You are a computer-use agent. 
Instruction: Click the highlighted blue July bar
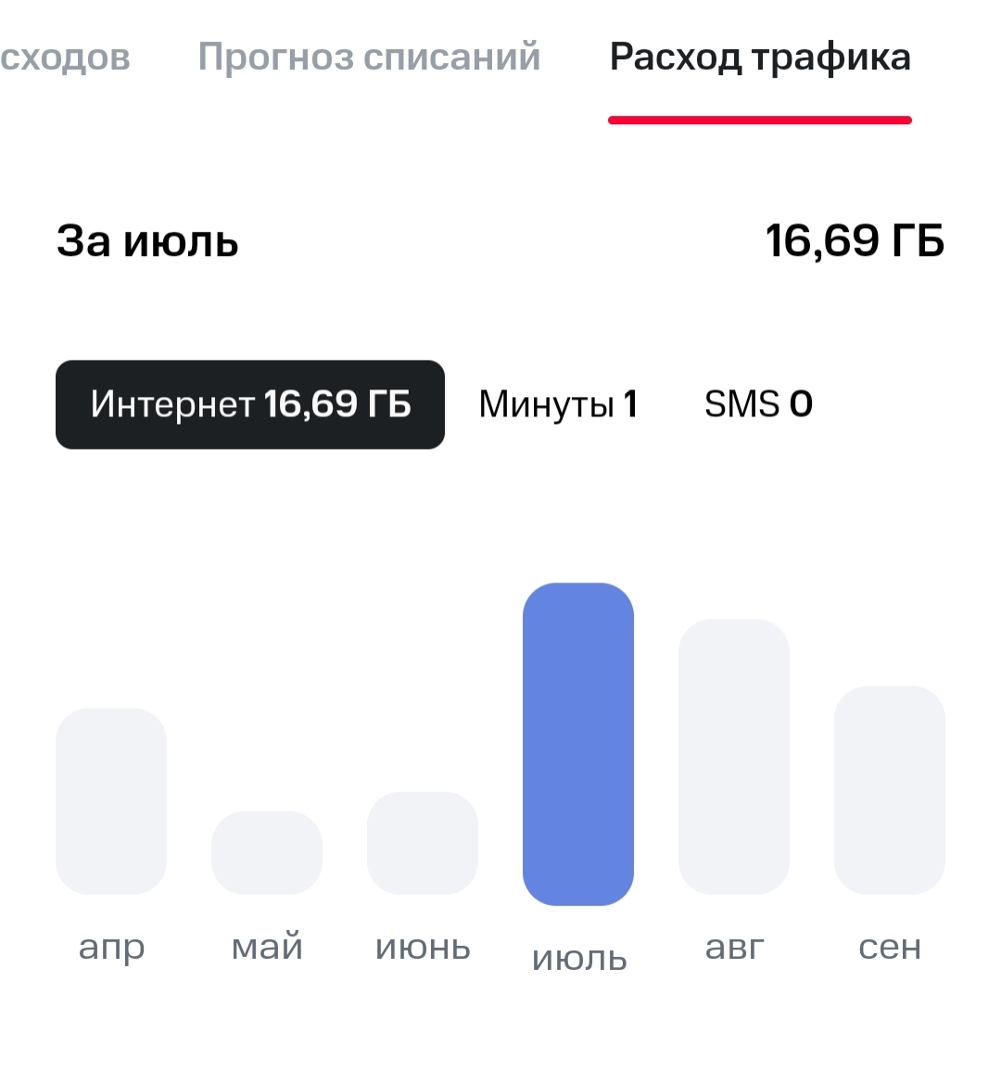click(x=578, y=744)
